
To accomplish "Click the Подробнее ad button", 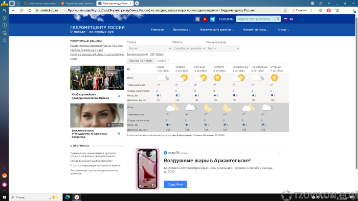I will [175, 184].
